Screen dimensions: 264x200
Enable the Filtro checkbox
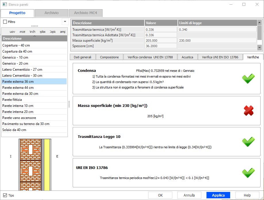[5, 22]
